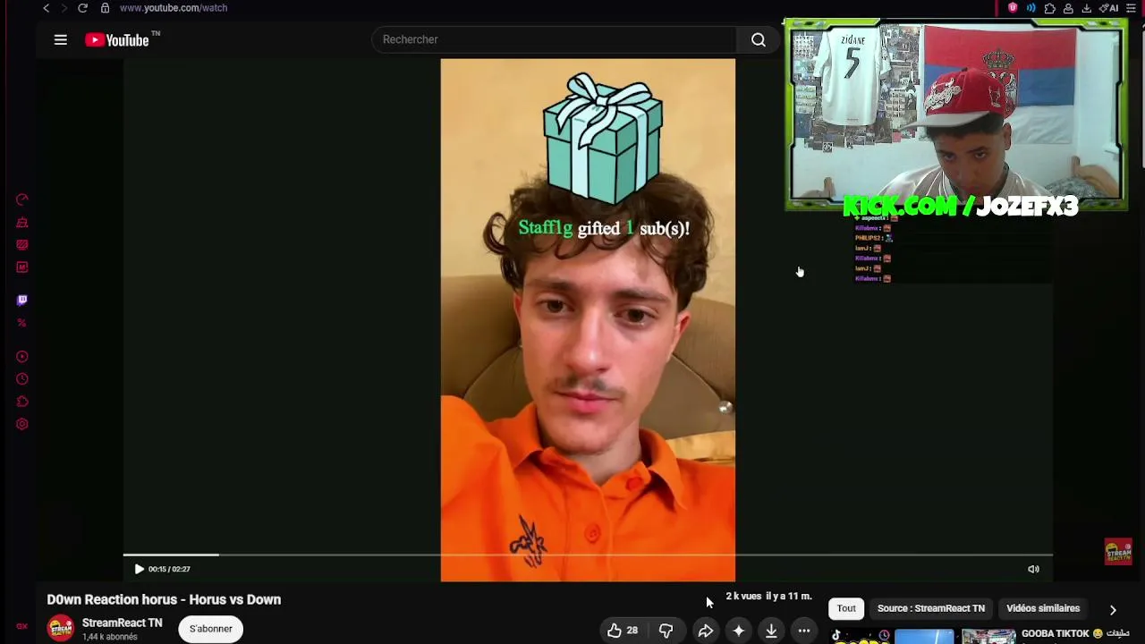Viewport: 1145px width, 644px height.
Task: Open the browser profile account icon
Action: click(x=1068, y=8)
